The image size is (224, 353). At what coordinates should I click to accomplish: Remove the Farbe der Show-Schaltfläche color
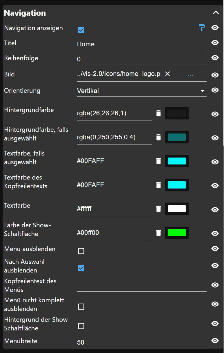coord(158,233)
